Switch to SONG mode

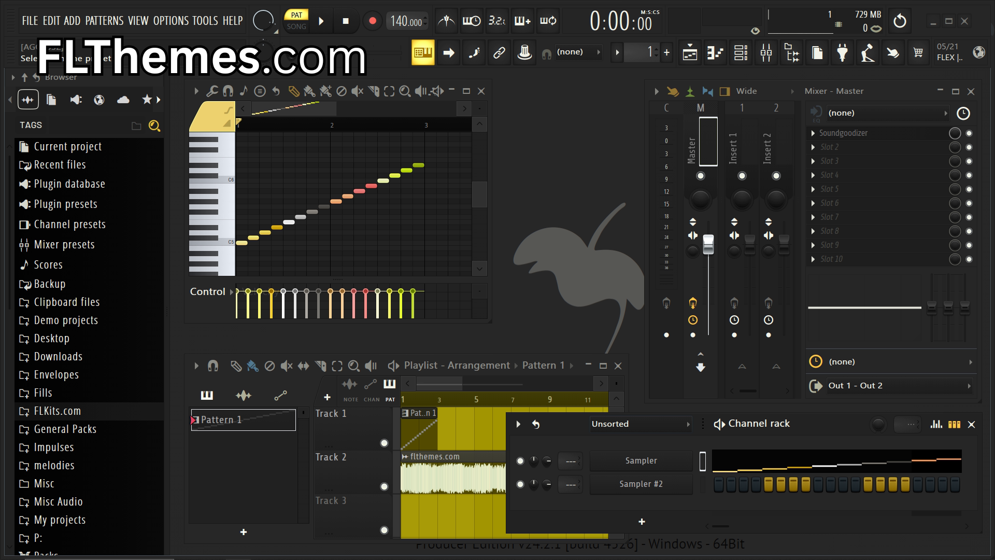(x=296, y=26)
